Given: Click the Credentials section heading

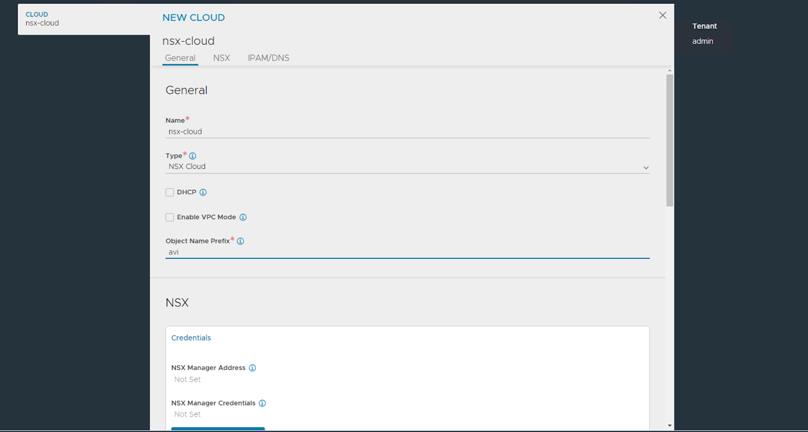Looking at the screenshot, I should (x=191, y=338).
